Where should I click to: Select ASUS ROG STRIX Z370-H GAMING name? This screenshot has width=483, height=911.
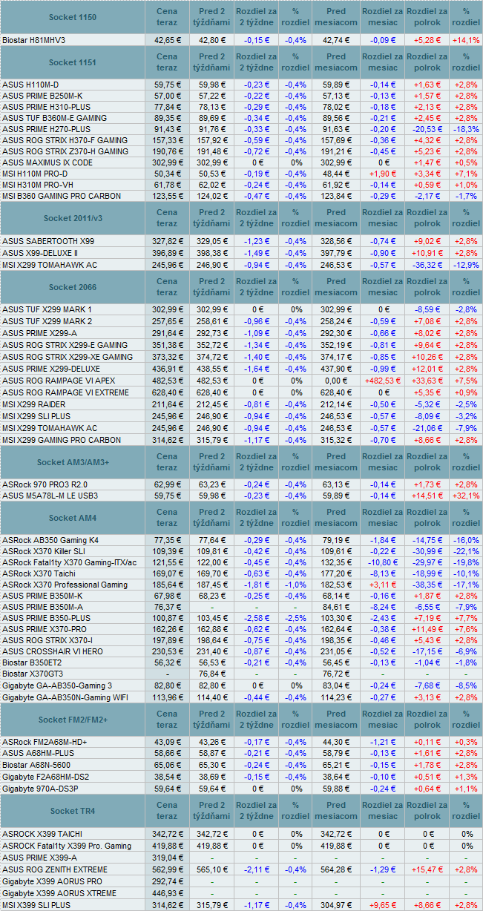click(x=65, y=151)
